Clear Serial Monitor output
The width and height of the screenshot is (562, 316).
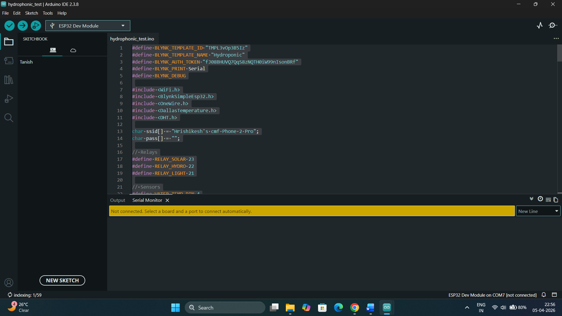pos(548,200)
